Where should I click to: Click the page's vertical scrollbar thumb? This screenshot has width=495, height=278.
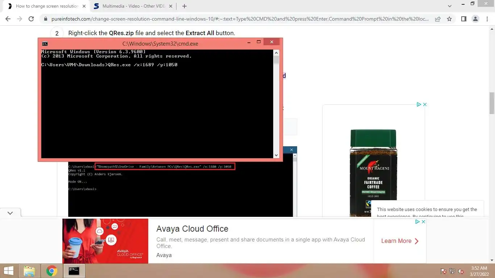coord(492,104)
